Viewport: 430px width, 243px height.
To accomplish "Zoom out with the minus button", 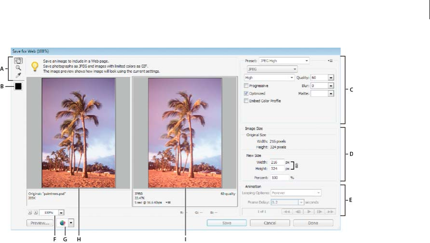I will 30,212.
